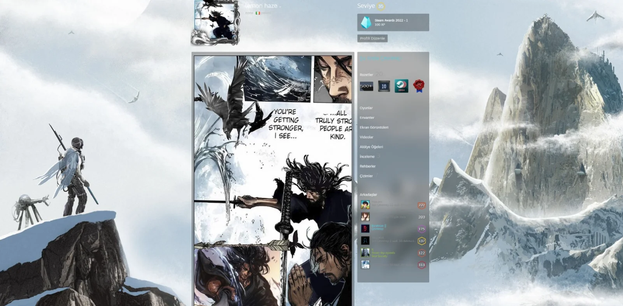The width and height of the screenshot is (623, 306).
Task: Open the Rozetler badges link
Action: (366, 75)
